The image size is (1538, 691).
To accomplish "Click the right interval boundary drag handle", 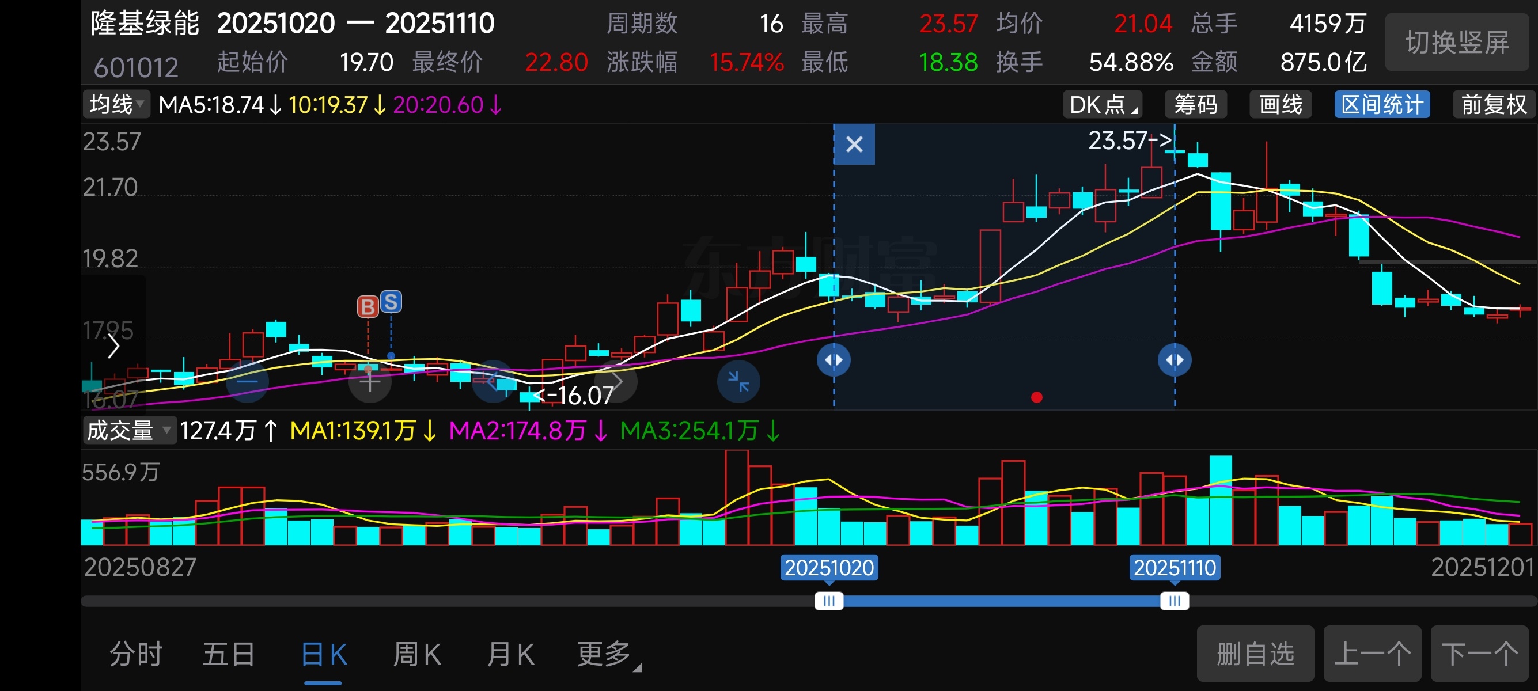I will [x=1175, y=360].
